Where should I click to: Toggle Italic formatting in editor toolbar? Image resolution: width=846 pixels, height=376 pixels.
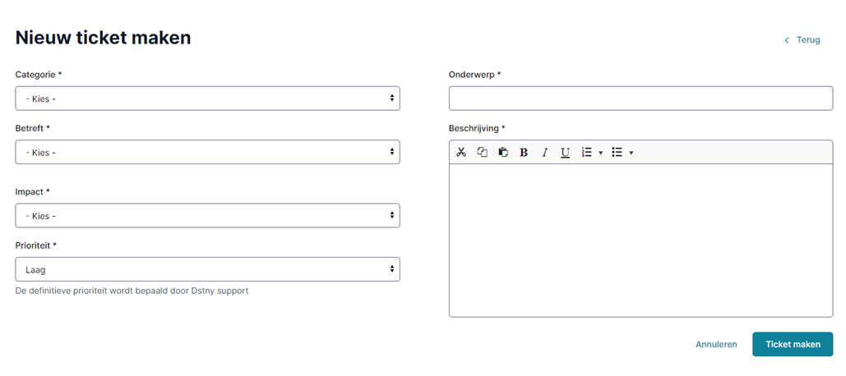[x=544, y=153]
